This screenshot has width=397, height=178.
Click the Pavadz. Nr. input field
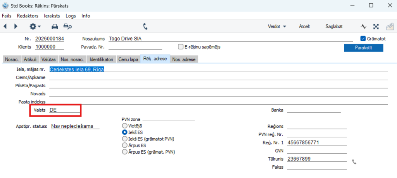click(135, 47)
